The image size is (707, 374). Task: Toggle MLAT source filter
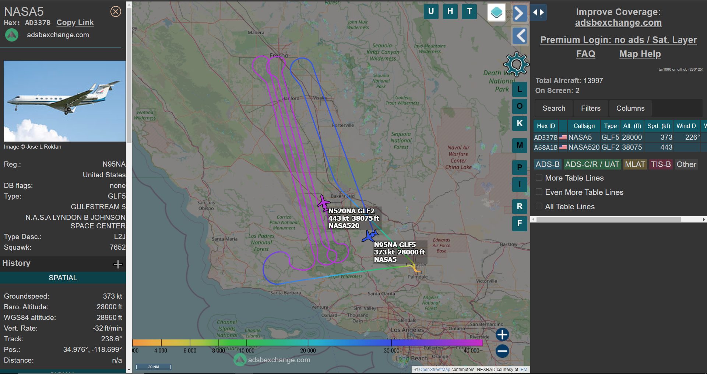click(x=635, y=164)
